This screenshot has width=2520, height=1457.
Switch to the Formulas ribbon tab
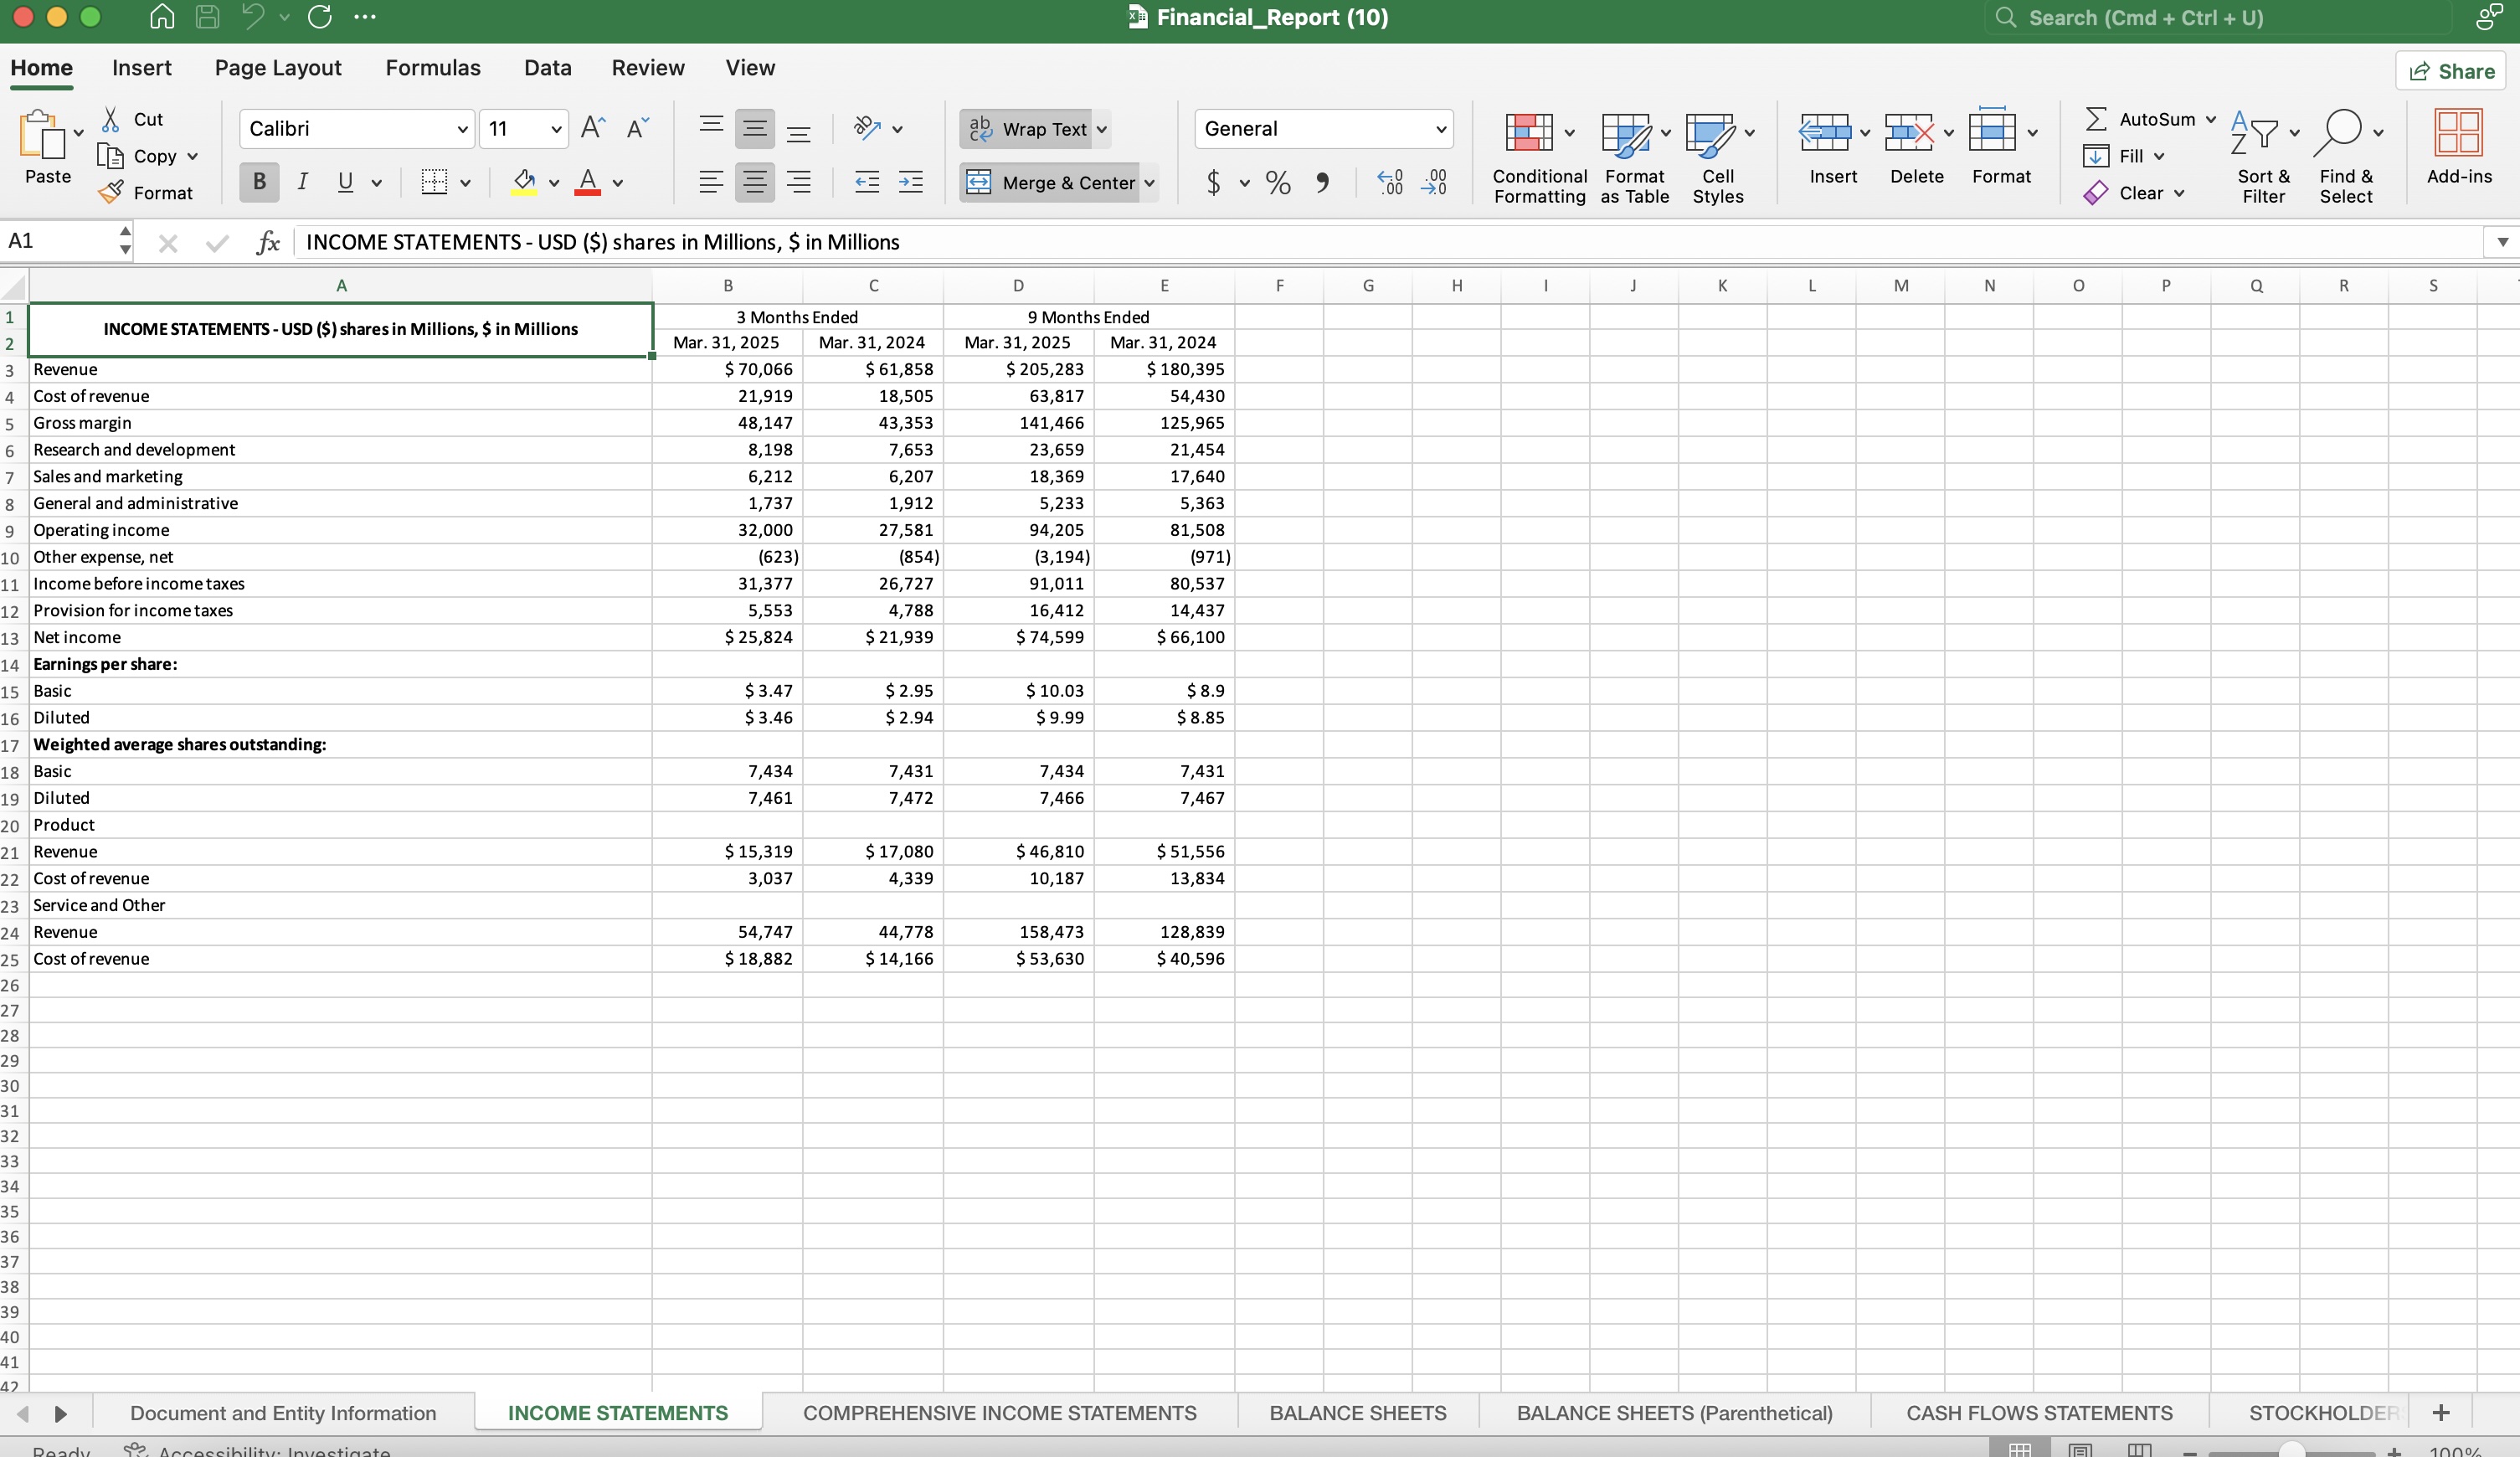click(x=432, y=67)
